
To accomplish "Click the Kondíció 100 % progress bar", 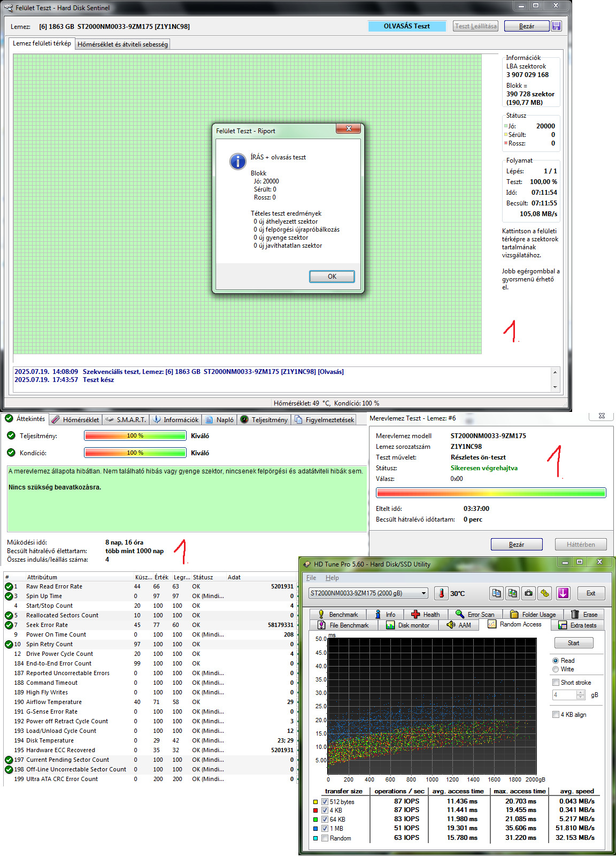I will [135, 453].
